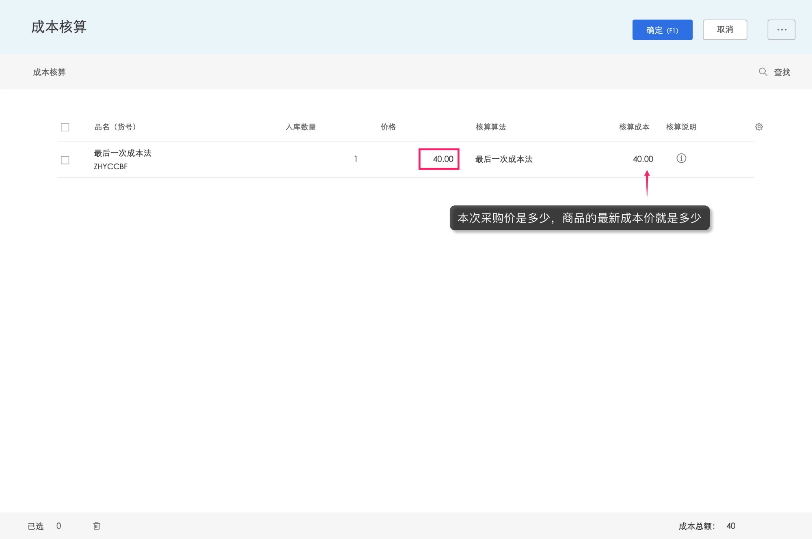
Task: Click the 入库数量 column header
Action: [x=300, y=127]
